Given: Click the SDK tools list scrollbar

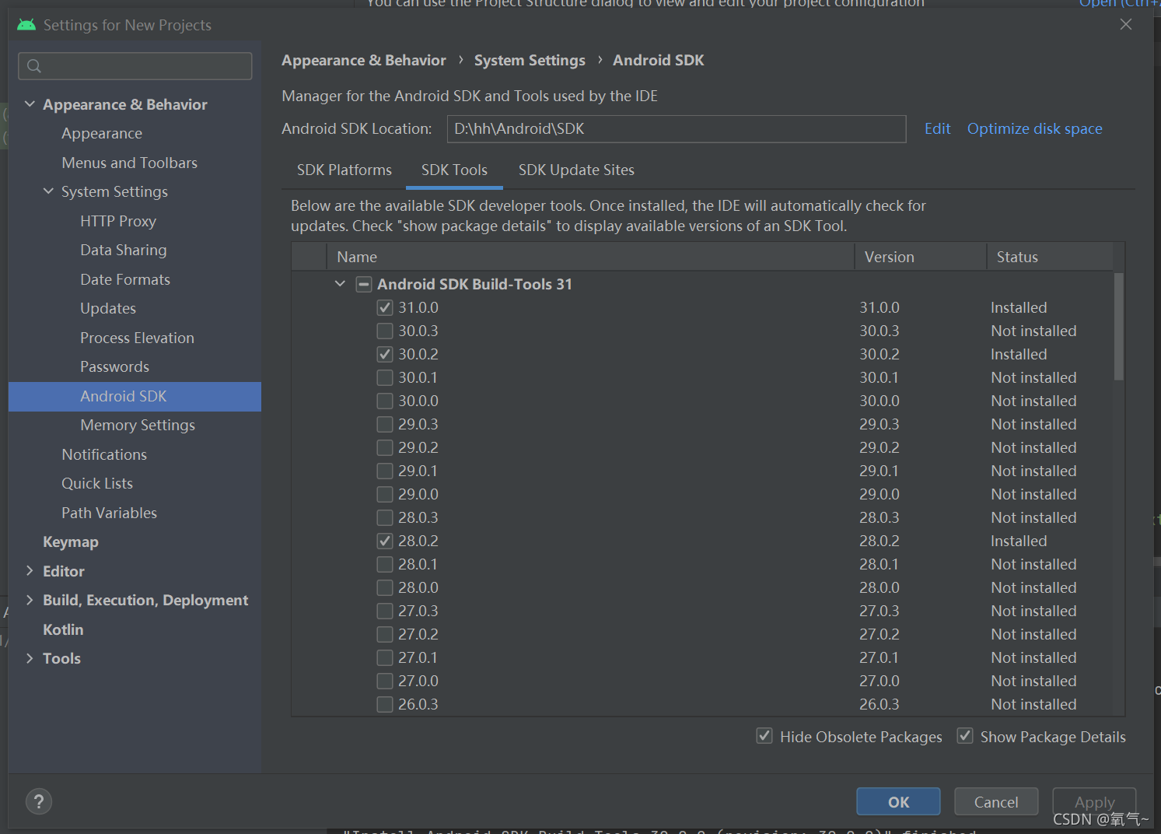Looking at the screenshot, I should [1118, 327].
